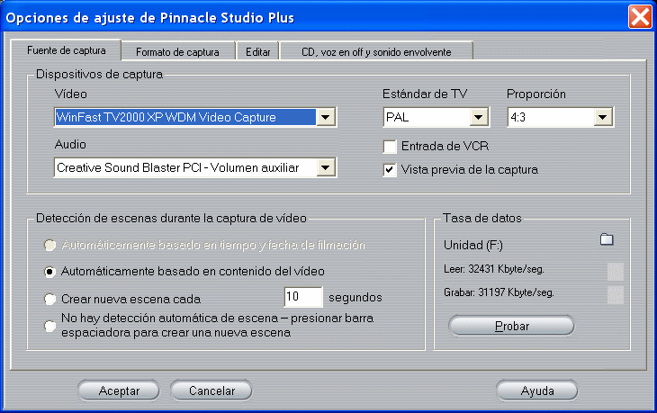Enable the Entrada de VCR checkbox

(x=390, y=147)
